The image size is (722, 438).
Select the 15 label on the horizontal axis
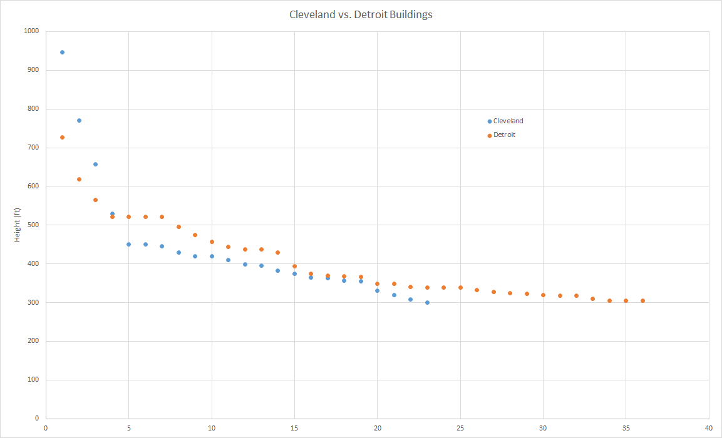(x=295, y=428)
